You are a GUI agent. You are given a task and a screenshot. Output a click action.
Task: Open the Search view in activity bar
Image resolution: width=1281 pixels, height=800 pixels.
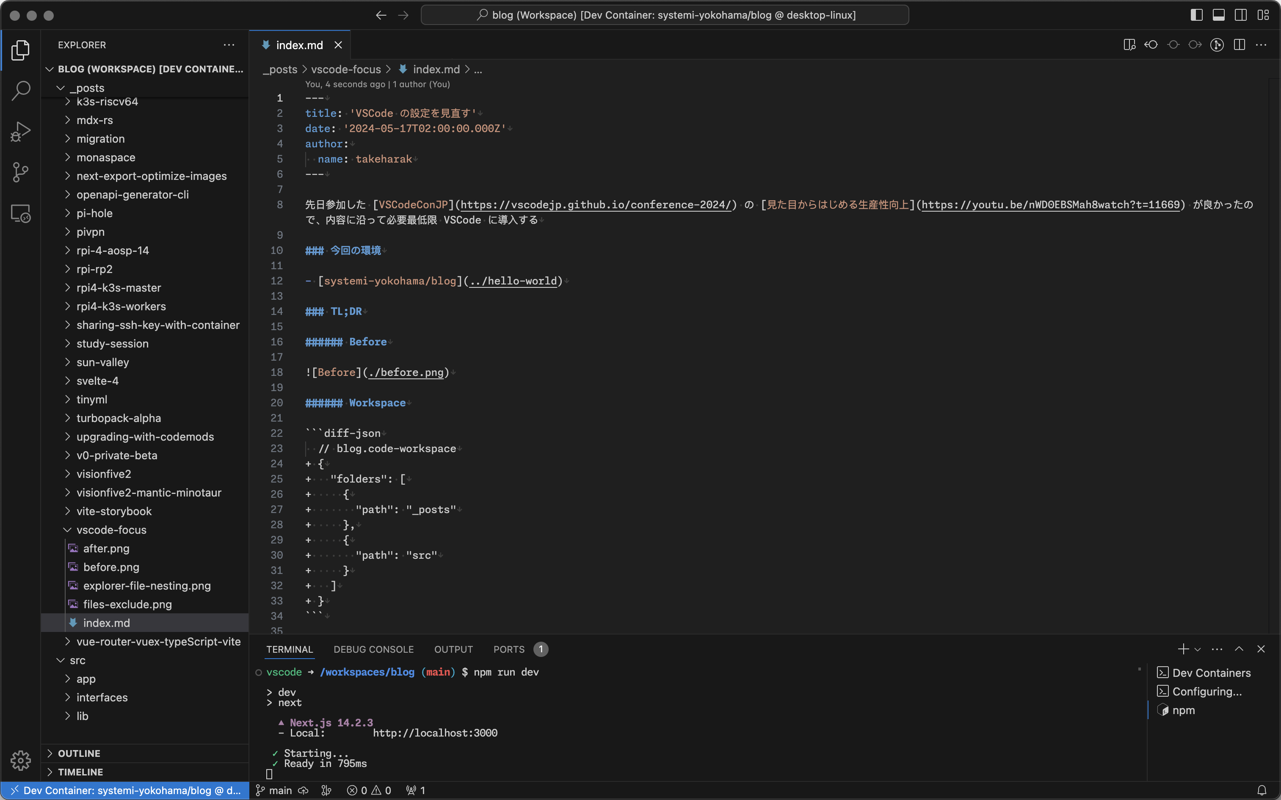pos(20,91)
